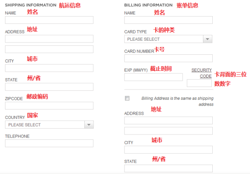Click into the ZIPCODE field
The width and height of the screenshot is (250, 174).
pyautogui.click(x=49, y=106)
